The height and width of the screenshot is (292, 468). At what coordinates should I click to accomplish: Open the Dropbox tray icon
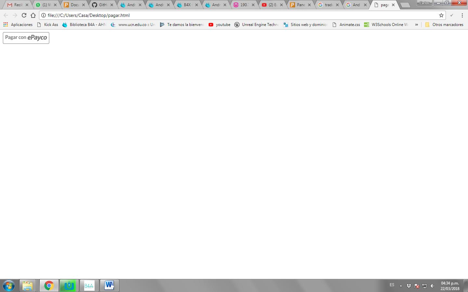click(x=409, y=286)
